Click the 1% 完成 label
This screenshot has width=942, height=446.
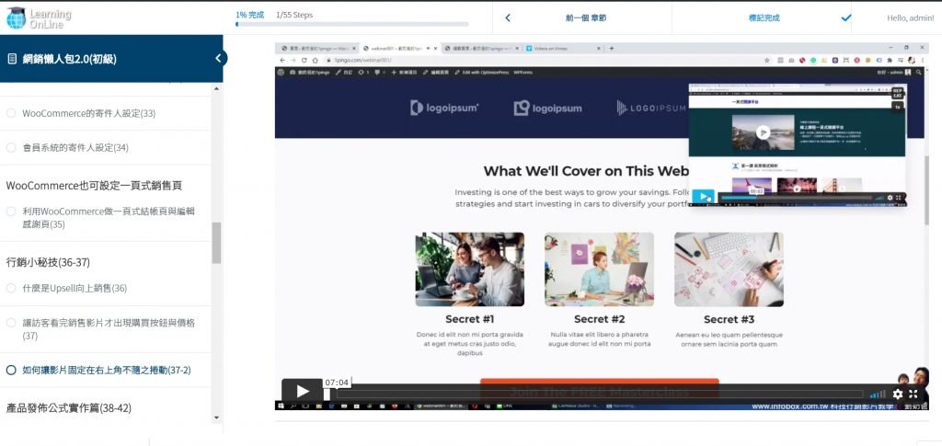(x=250, y=15)
